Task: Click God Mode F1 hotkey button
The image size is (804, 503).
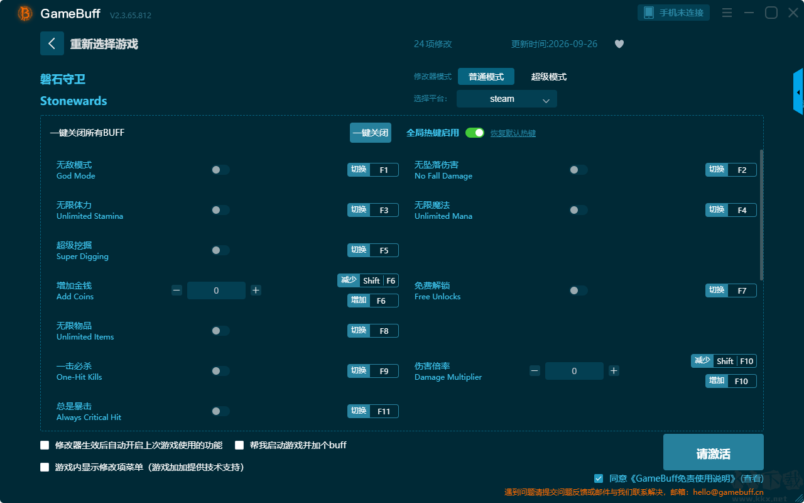Action: coord(373,170)
